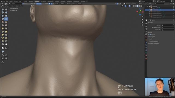This screenshot has width=175, height=98.
Task: Click the hand pan view icon
Action: (x=142, y=19)
